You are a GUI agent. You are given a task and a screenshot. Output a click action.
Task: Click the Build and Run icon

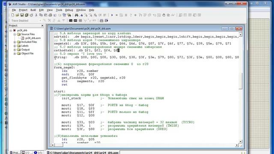click(x=106, y=21)
